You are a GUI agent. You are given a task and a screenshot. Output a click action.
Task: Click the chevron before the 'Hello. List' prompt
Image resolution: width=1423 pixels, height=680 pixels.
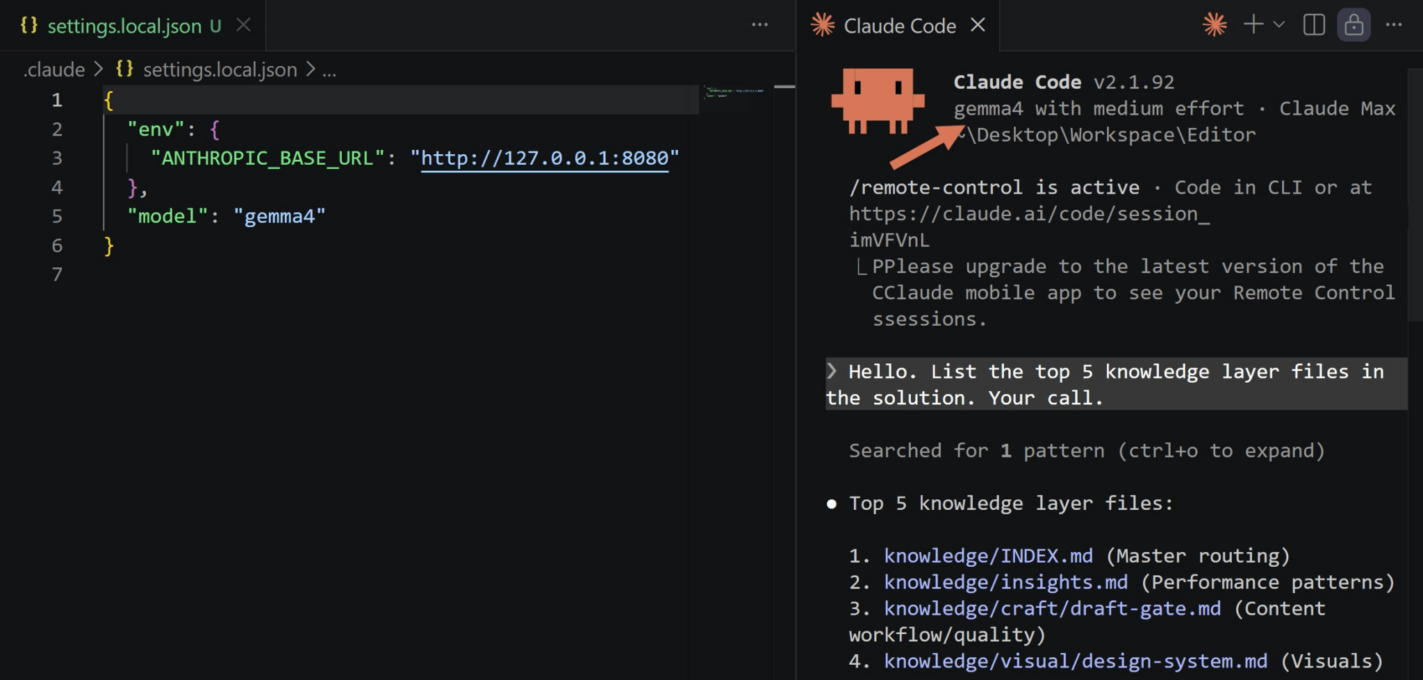(x=832, y=371)
